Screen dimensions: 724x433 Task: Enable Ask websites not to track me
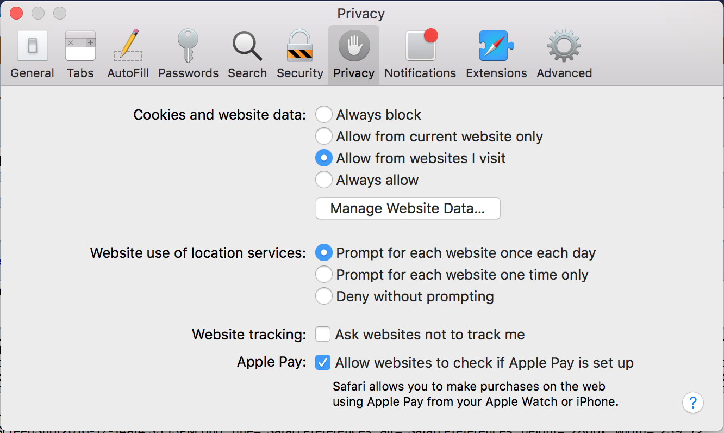[323, 334]
